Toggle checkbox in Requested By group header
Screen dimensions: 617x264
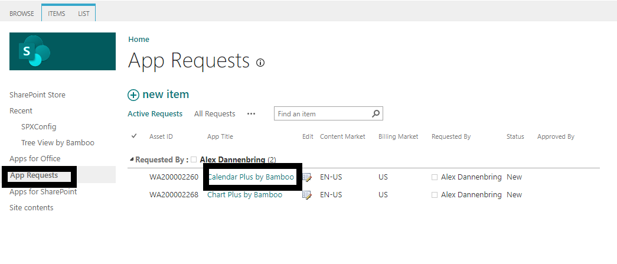pyautogui.click(x=194, y=159)
